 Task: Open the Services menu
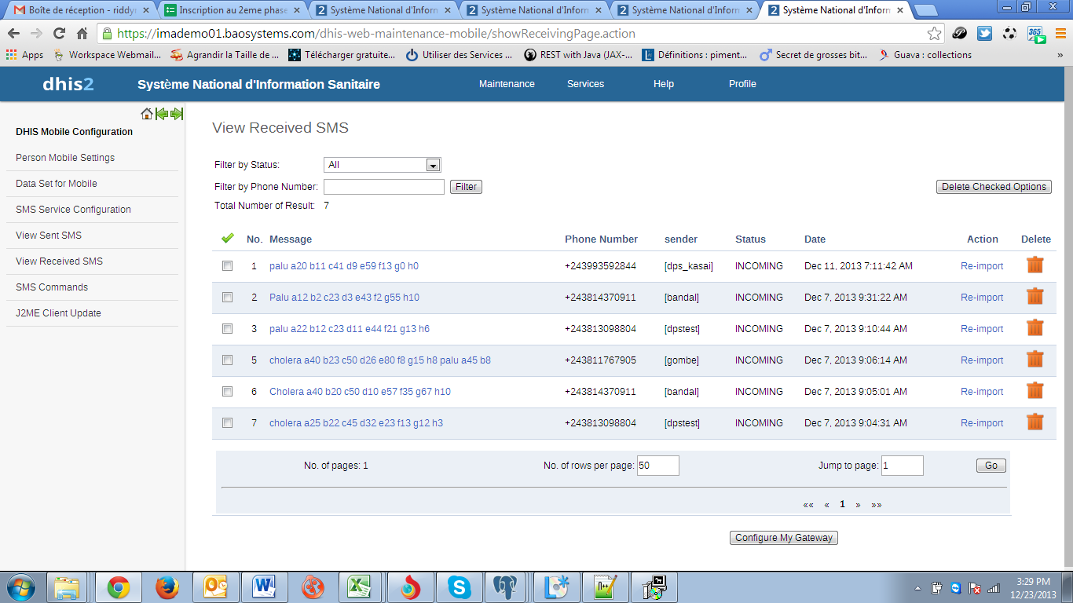(585, 84)
